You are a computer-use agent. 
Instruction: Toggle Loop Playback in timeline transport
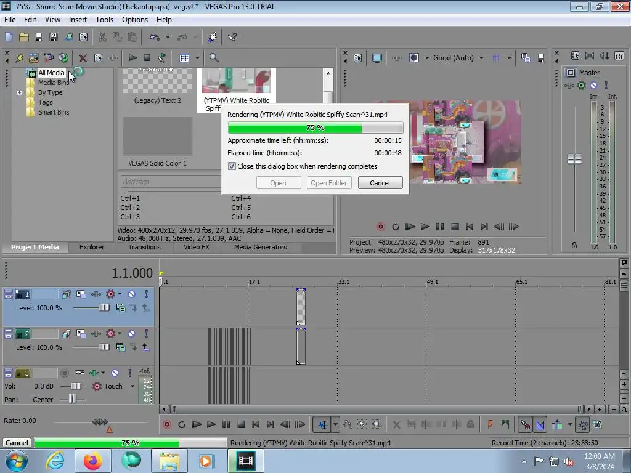tap(182, 424)
